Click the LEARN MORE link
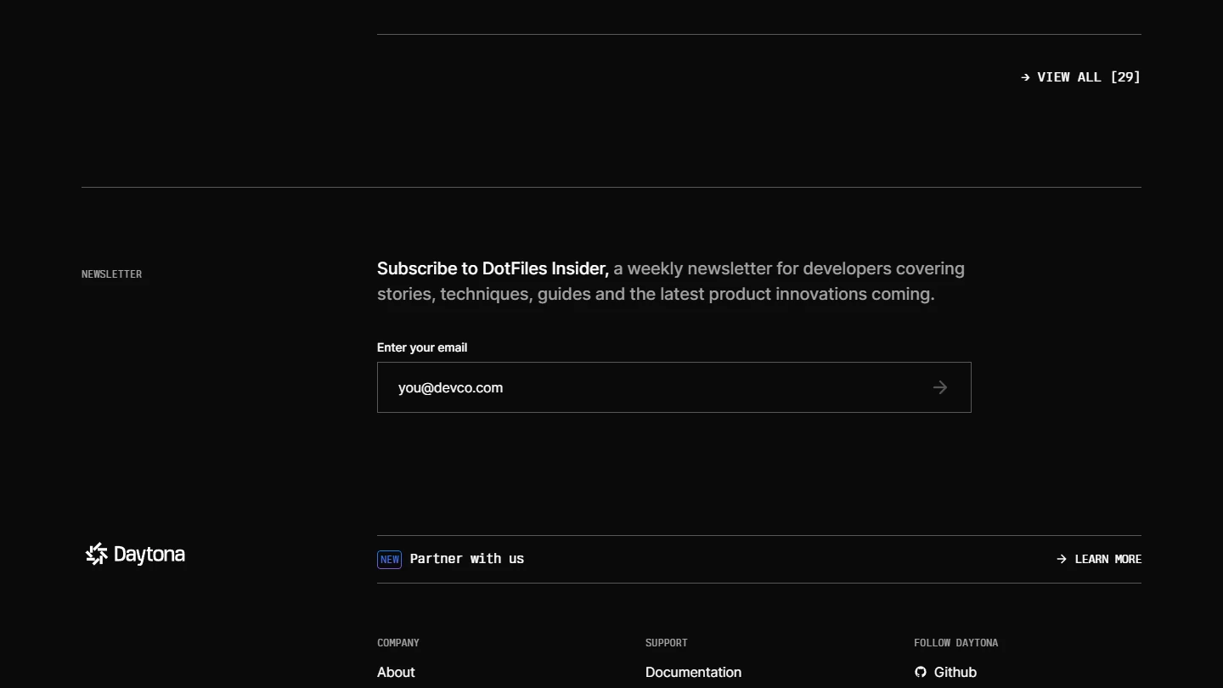The image size is (1223, 688). click(1107, 559)
